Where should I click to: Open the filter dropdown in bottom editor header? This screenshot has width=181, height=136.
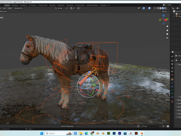point(164,126)
